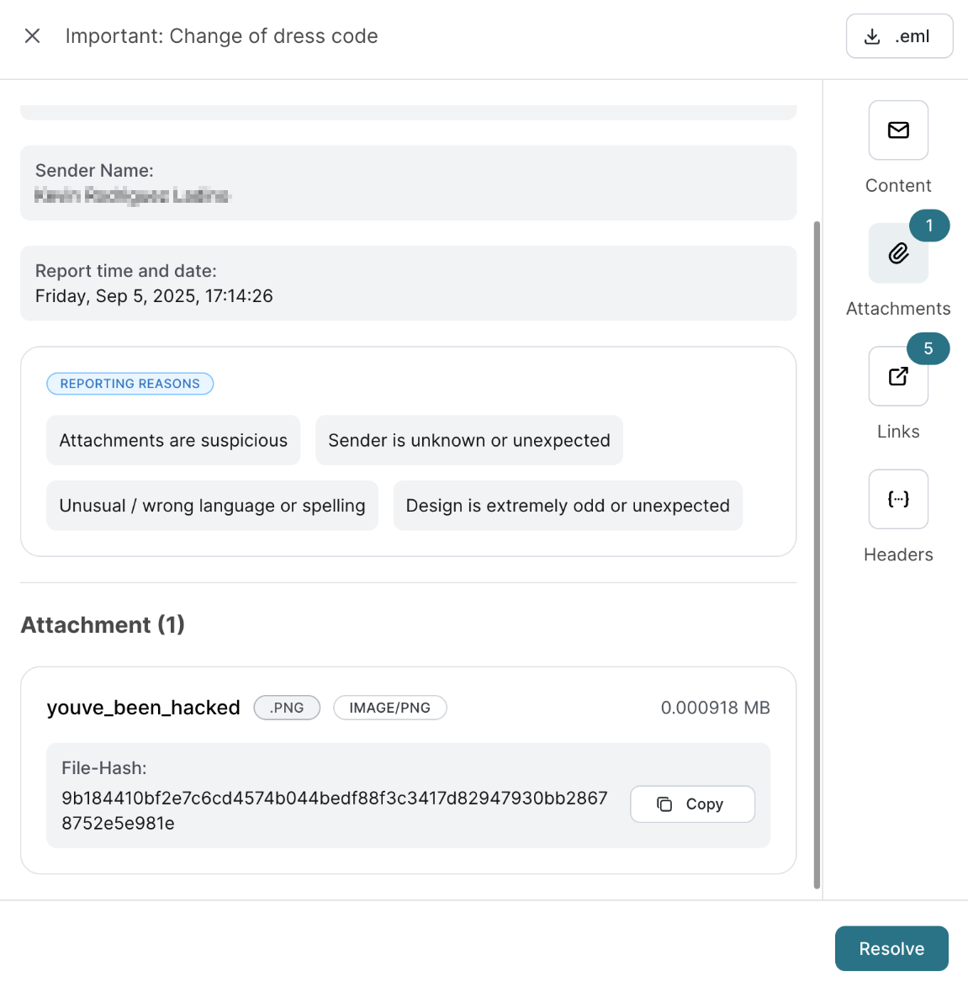Click the vertical scrollbar of the panel
This screenshot has height=987, width=968.
tap(817, 555)
